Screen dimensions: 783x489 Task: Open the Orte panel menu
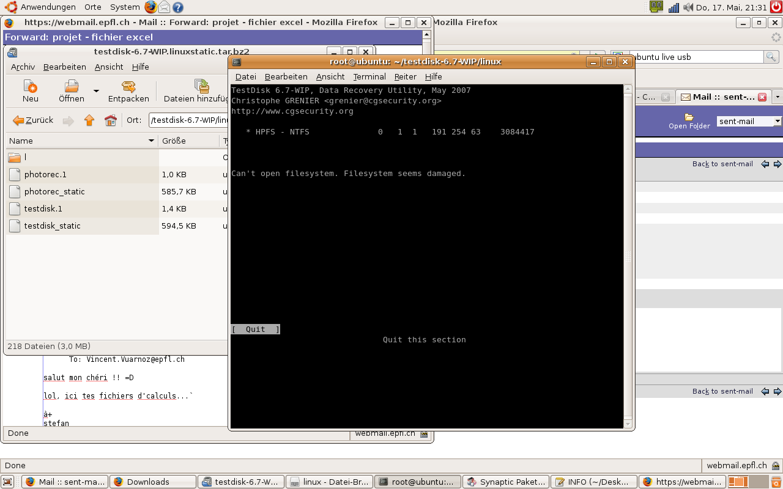click(93, 7)
